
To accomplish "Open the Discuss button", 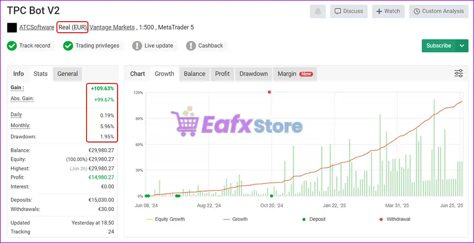I will click(x=349, y=12).
